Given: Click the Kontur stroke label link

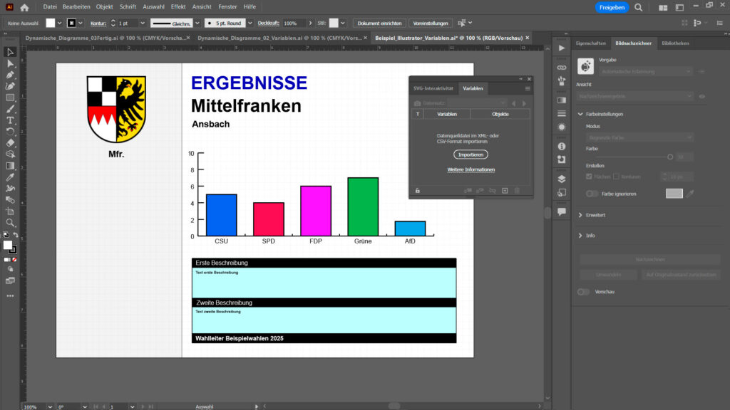Looking at the screenshot, I should tap(98, 23).
